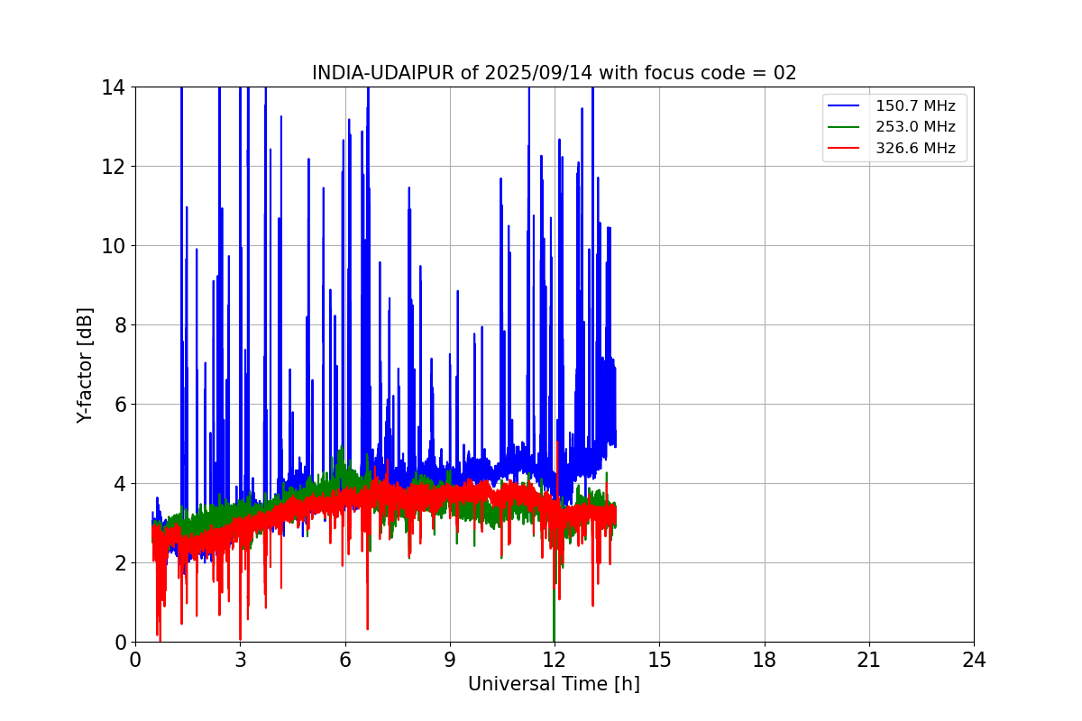Click y-axis tick label 10

point(114,246)
